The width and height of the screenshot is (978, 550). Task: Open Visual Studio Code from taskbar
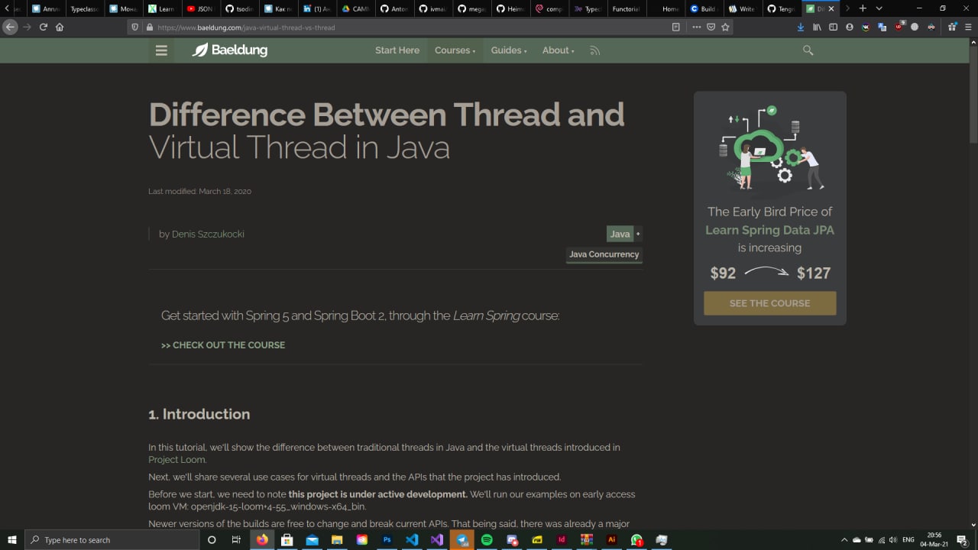point(412,540)
